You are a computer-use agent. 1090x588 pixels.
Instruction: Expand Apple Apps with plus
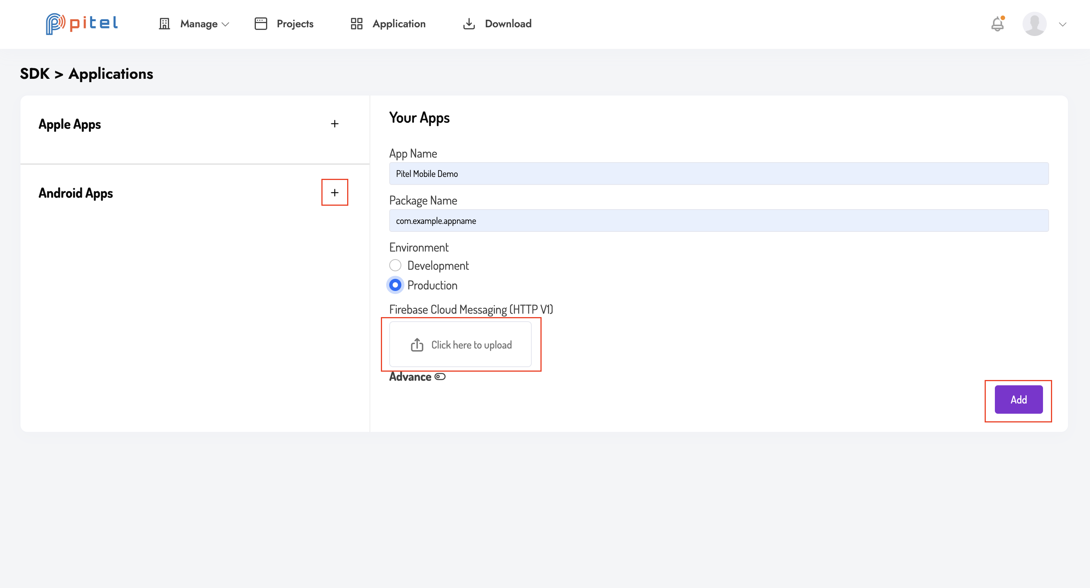click(335, 124)
